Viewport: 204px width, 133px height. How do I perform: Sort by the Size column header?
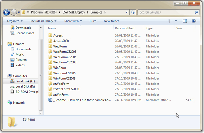pyautogui.click(x=179, y=28)
